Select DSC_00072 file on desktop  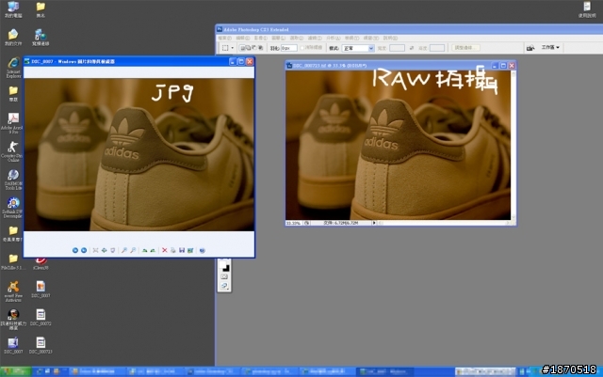point(41,318)
